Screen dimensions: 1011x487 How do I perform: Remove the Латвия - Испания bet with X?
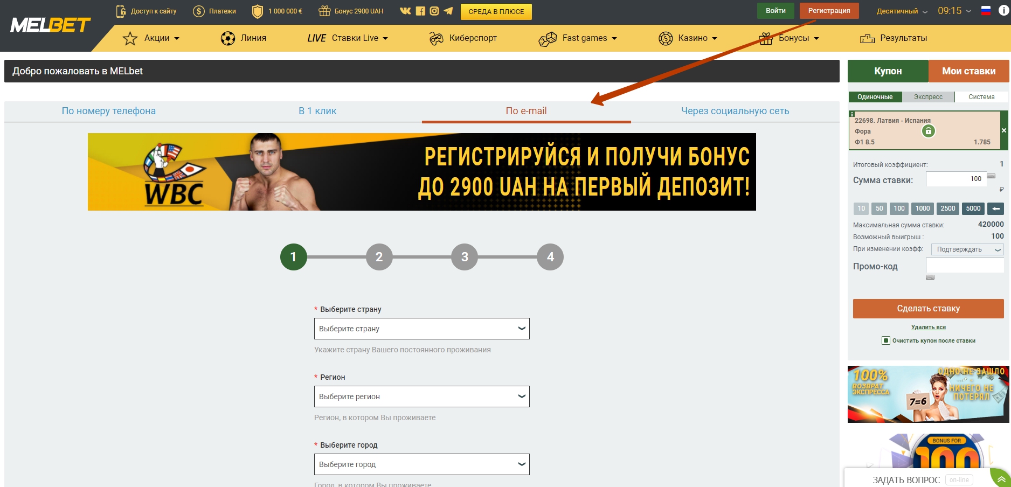coord(1004,130)
